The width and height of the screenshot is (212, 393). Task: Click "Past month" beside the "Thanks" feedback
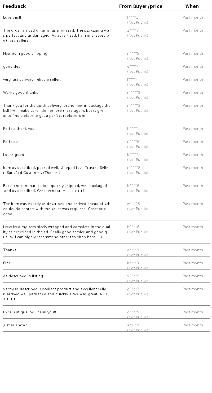point(193,250)
